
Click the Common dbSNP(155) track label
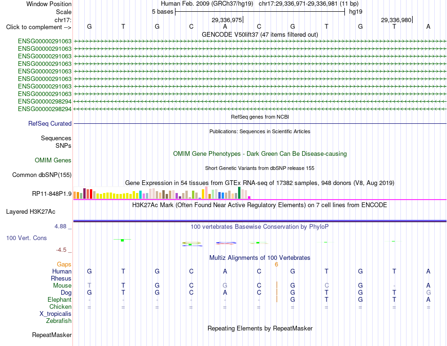[42, 175]
